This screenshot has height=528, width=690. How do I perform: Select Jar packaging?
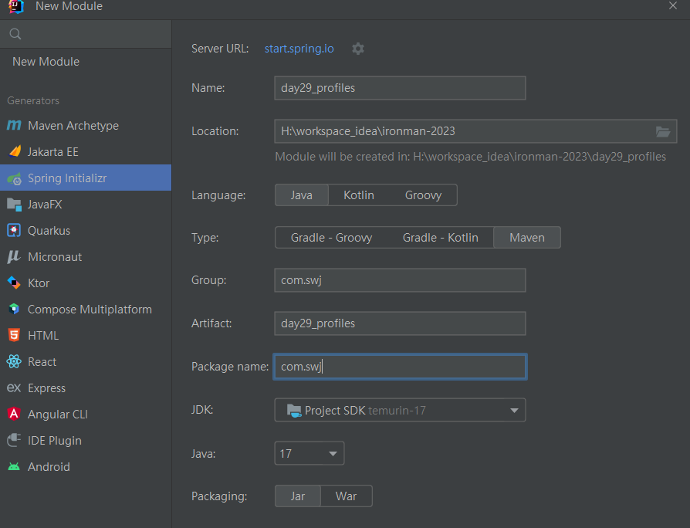click(298, 496)
